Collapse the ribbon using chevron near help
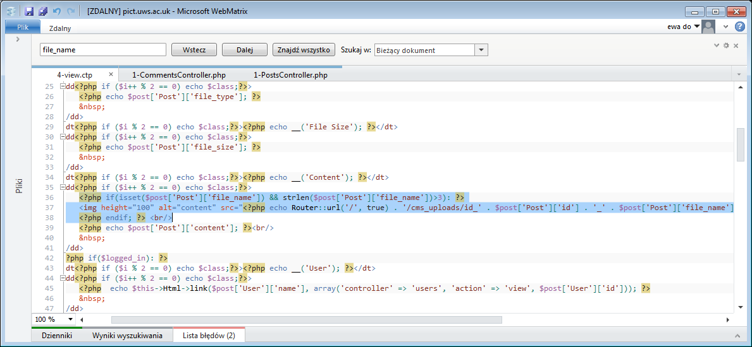752x347 pixels. pos(725,26)
